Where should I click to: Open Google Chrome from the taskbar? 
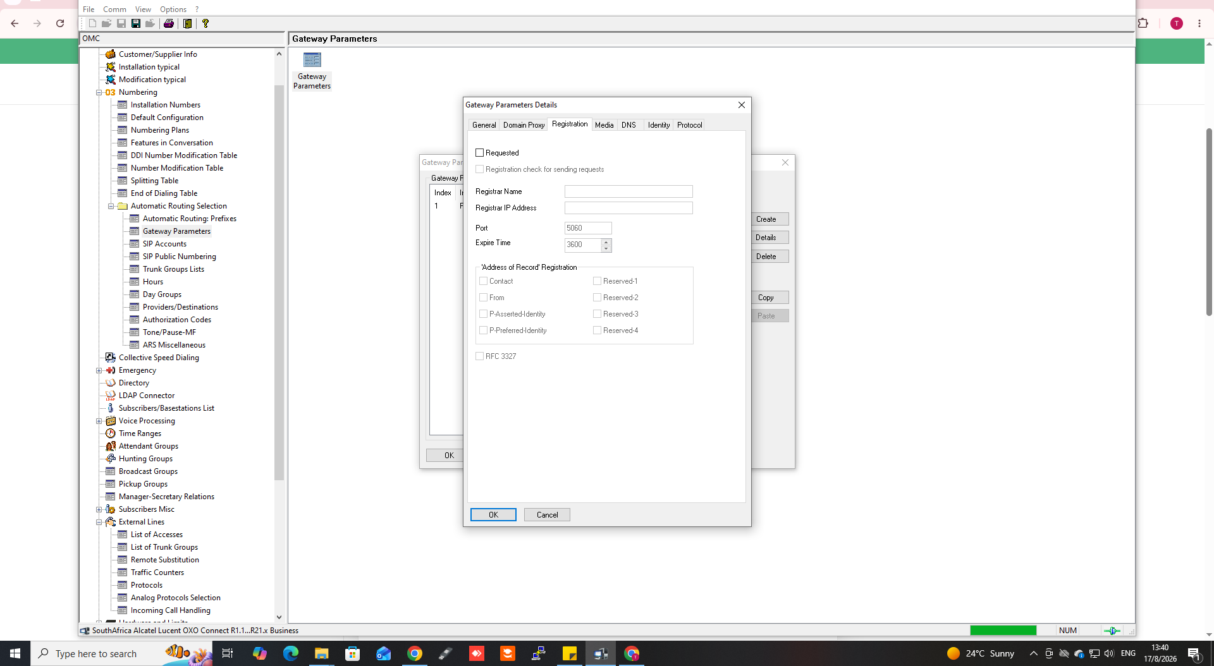point(415,653)
